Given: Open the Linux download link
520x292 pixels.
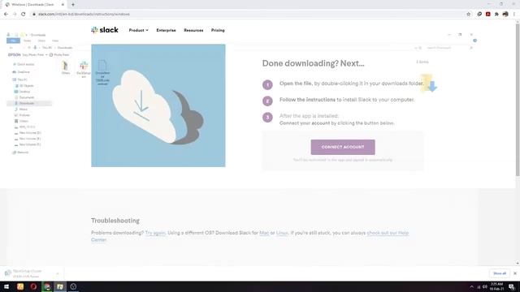Looking at the screenshot, I should tap(282, 233).
